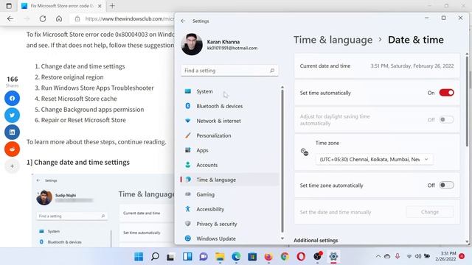
Task: Click the browser back arrow
Action: pos(10,18)
